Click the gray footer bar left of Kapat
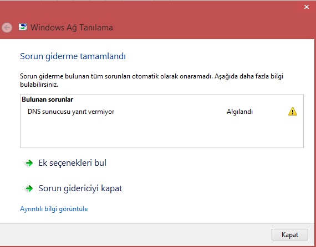This screenshot has height=247, width=316. pos(135,234)
